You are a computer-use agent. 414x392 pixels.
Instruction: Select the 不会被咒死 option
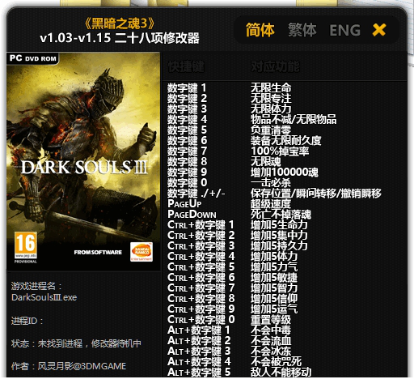(276, 361)
